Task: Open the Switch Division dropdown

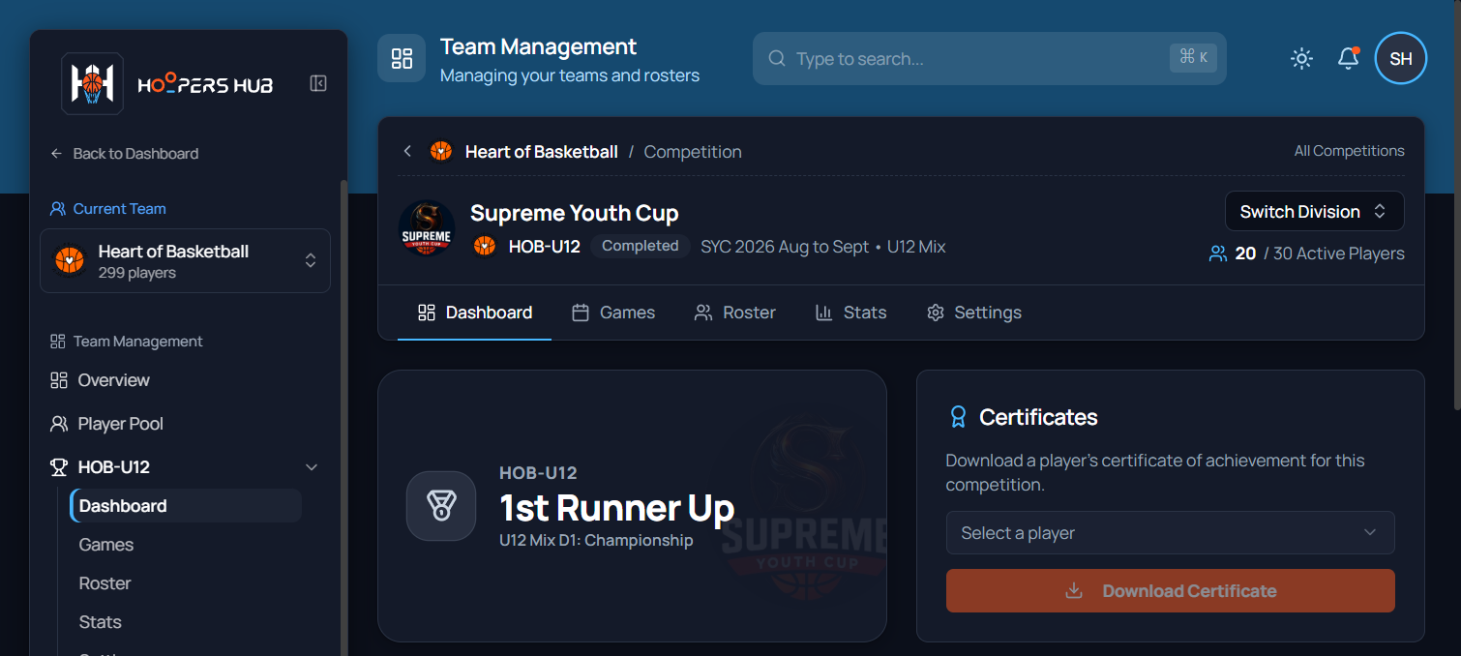Action: coord(1314,211)
